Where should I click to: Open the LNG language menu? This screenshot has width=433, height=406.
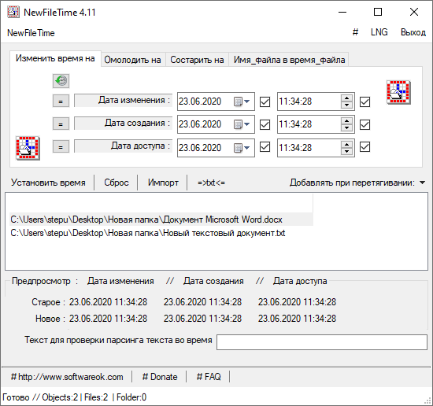[379, 32]
